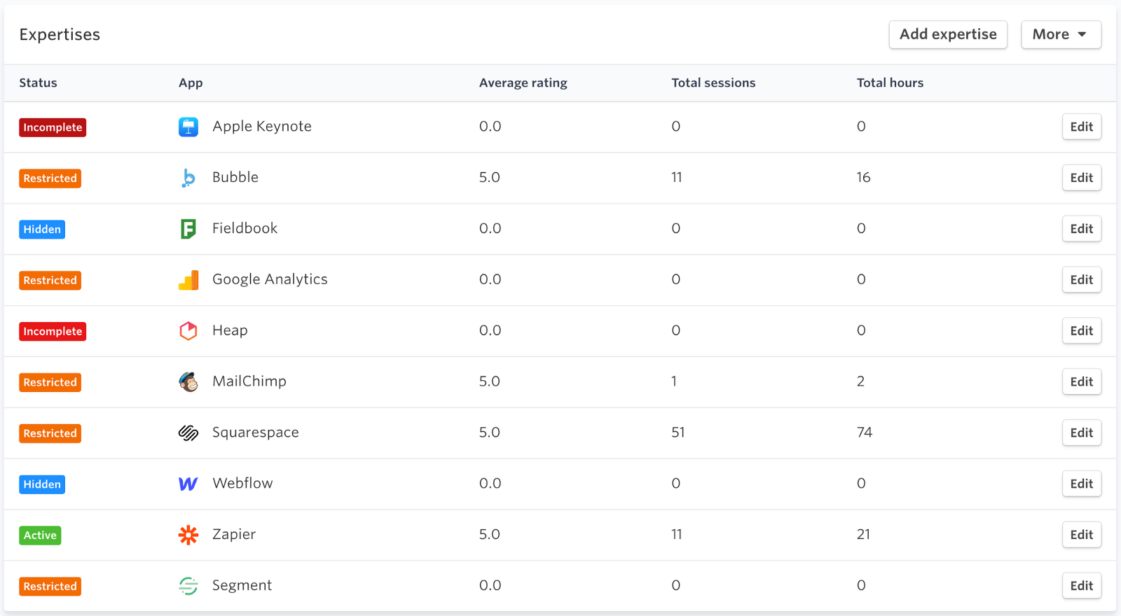
Task: Click the Heap app name
Action: [x=230, y=330]
